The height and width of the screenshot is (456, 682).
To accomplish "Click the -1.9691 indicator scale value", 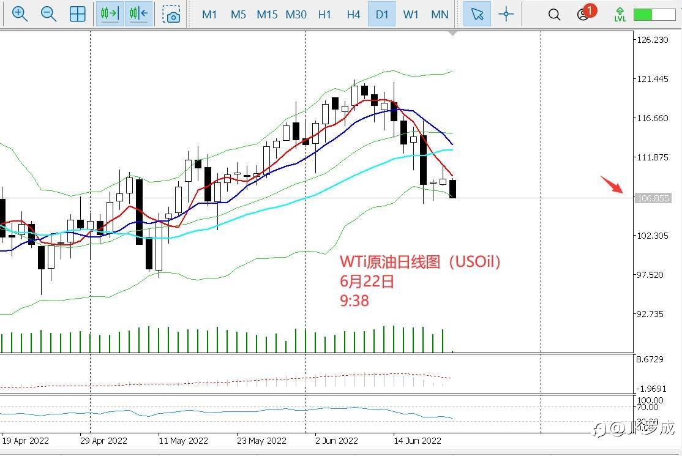I will [651, 388].
